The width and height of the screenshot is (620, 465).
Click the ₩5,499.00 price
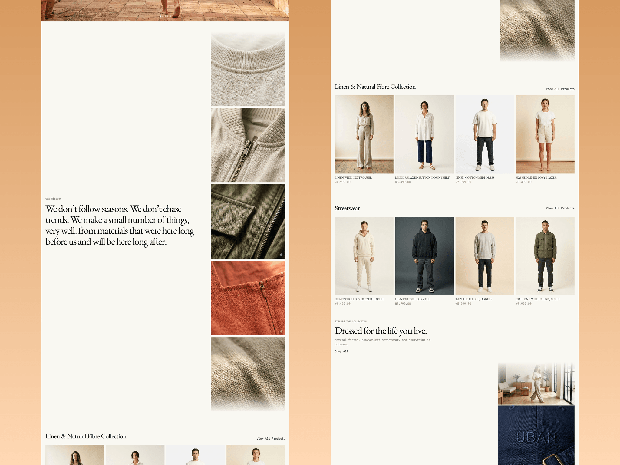point(403,182)
